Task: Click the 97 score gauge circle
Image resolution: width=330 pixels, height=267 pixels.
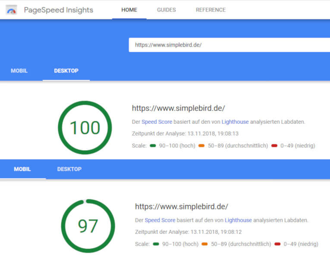Action: pos(88,226)
